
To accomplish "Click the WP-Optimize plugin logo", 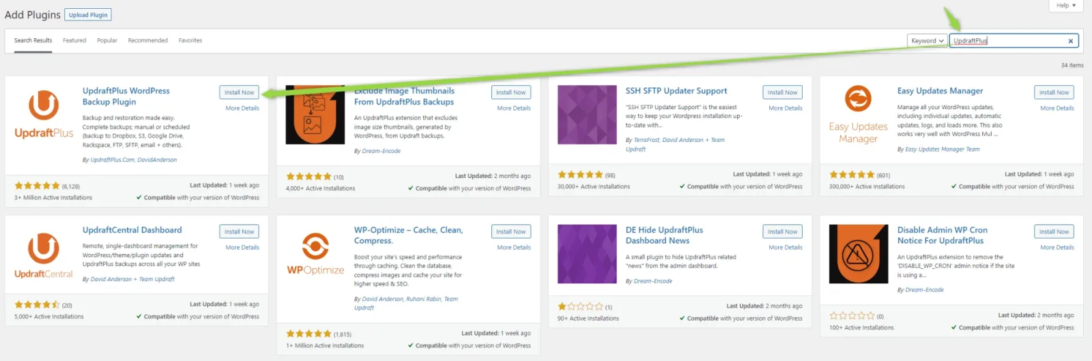I will 315,255.
